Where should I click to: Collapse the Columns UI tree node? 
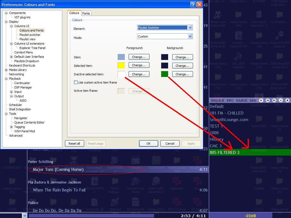(x=12, y=26)
